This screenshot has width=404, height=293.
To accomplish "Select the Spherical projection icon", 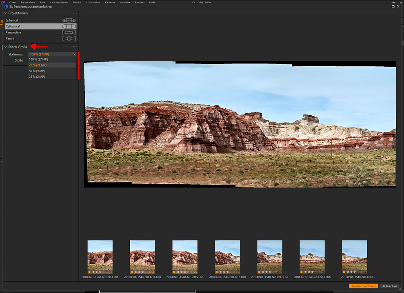I will [x=69, y=20].
